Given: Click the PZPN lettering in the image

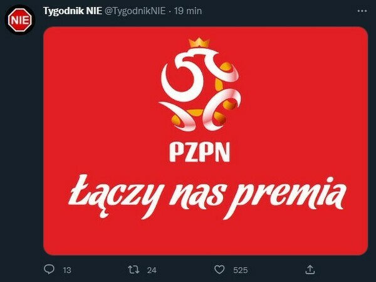Looking at the screenshot, I should click(x=199, y=152).
